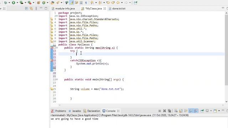Switch to the done.txt.txt tab
228x128 pixels.
tap(117, 9)
